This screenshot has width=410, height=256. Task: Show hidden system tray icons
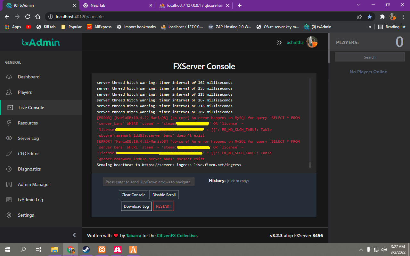(x=361, y=249)
